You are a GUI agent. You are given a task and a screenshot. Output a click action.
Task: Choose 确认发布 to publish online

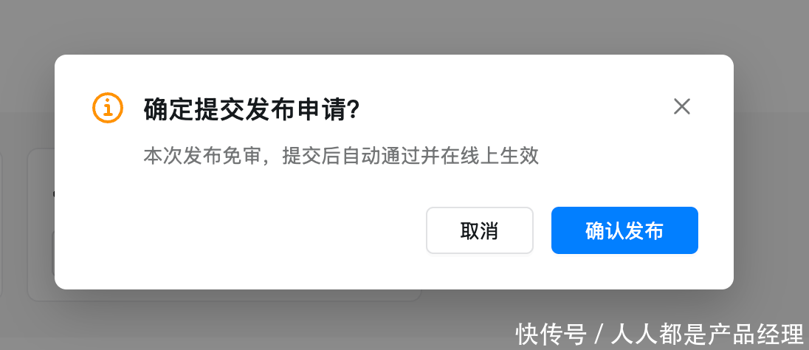pos(624,230)
